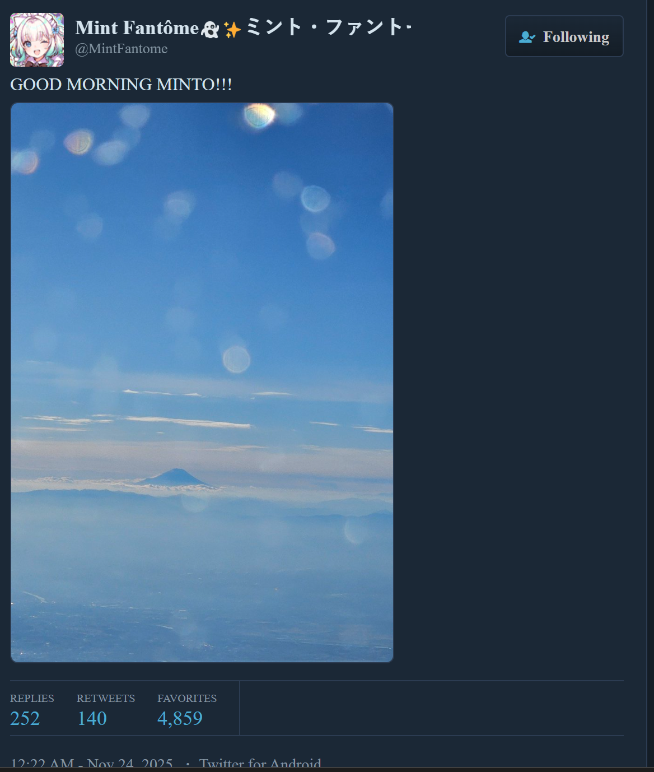View the 4,859 favorites list

coord(180,718)
